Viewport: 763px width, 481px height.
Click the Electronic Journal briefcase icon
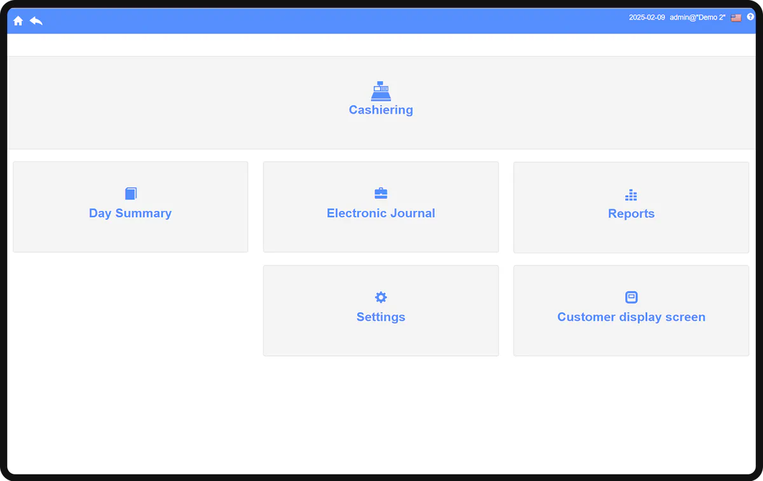381,193
